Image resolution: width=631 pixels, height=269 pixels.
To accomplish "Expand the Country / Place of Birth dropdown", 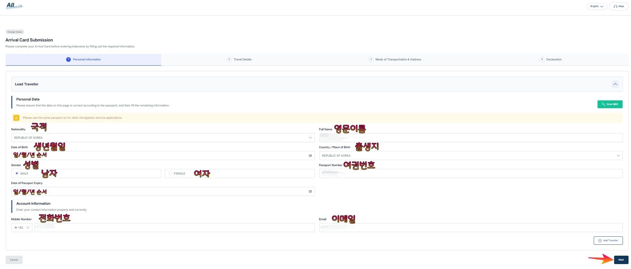I will [471, 156].
